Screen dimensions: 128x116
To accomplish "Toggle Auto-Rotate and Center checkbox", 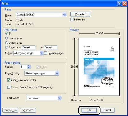I will coord(9,80).
